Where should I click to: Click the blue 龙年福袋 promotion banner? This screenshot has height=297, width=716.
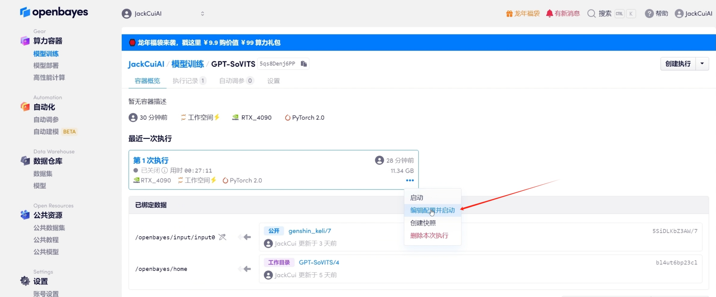[209, 43]
